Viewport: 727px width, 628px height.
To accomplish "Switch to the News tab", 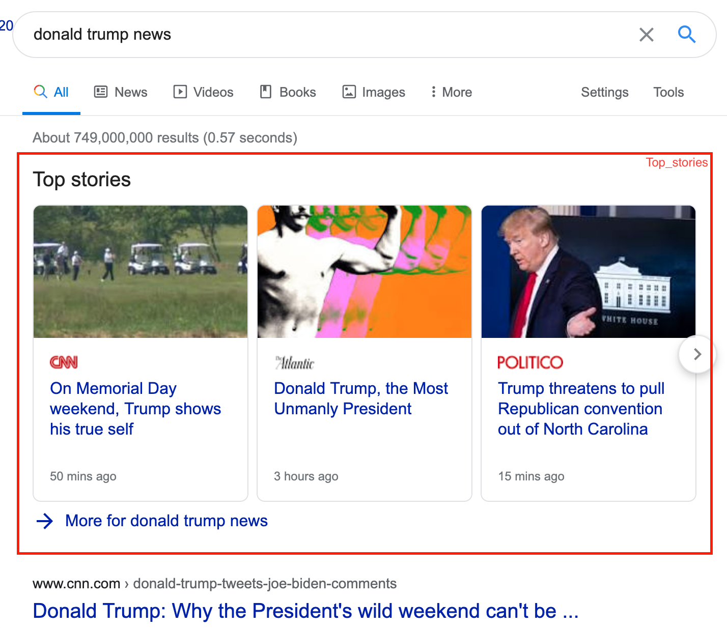I will 121,92.
